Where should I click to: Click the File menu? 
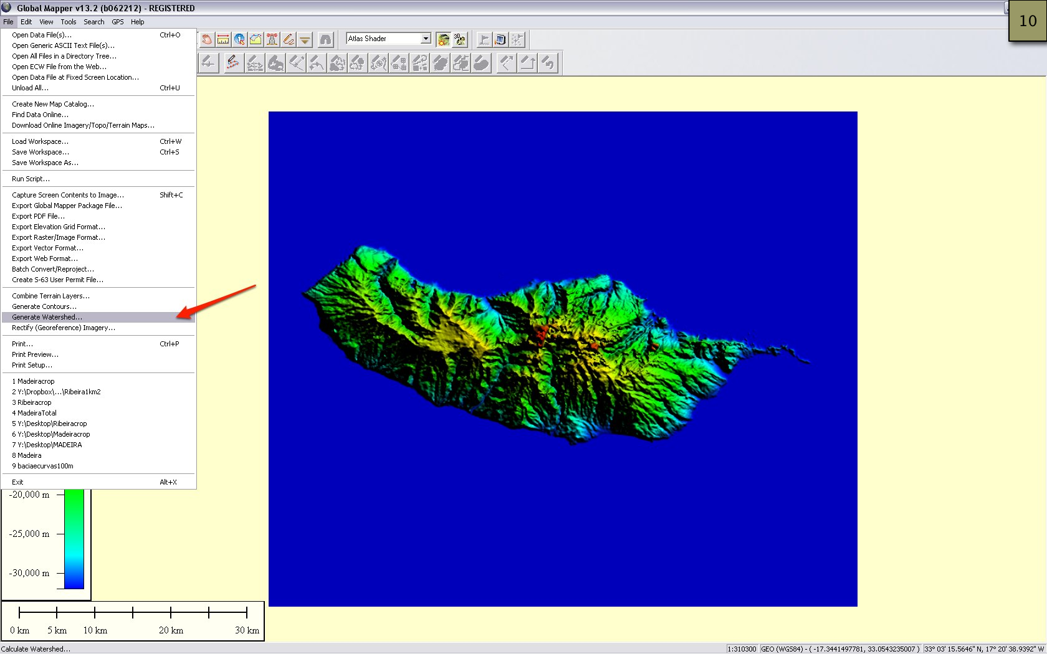(x=8, y=22)
